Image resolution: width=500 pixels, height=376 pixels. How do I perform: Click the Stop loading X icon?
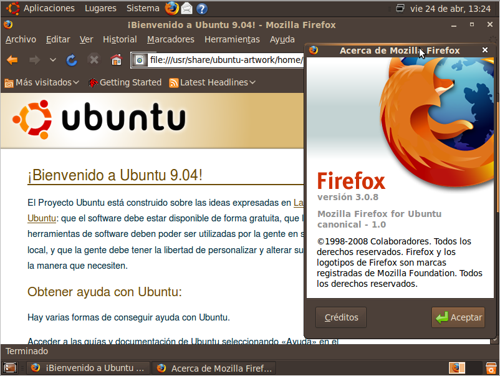pyautogui.click(x=94, y=60)
